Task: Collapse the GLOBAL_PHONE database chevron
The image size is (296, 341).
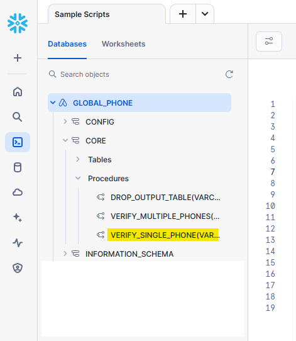Action: [x=53, y=103]
